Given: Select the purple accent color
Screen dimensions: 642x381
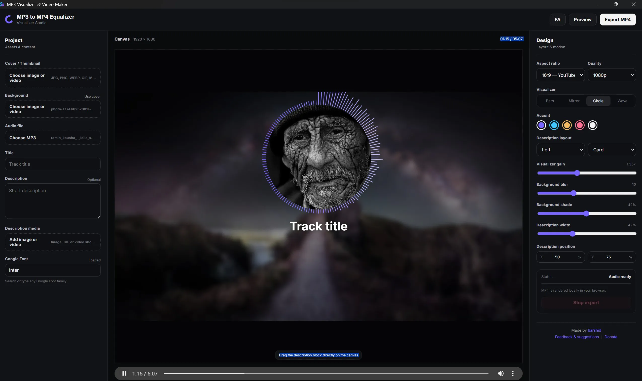Looking at the screenshot, I should point(541,125).
